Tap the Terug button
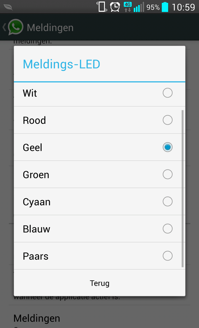The height and width of the screenshot is (328, 199). 99,283
